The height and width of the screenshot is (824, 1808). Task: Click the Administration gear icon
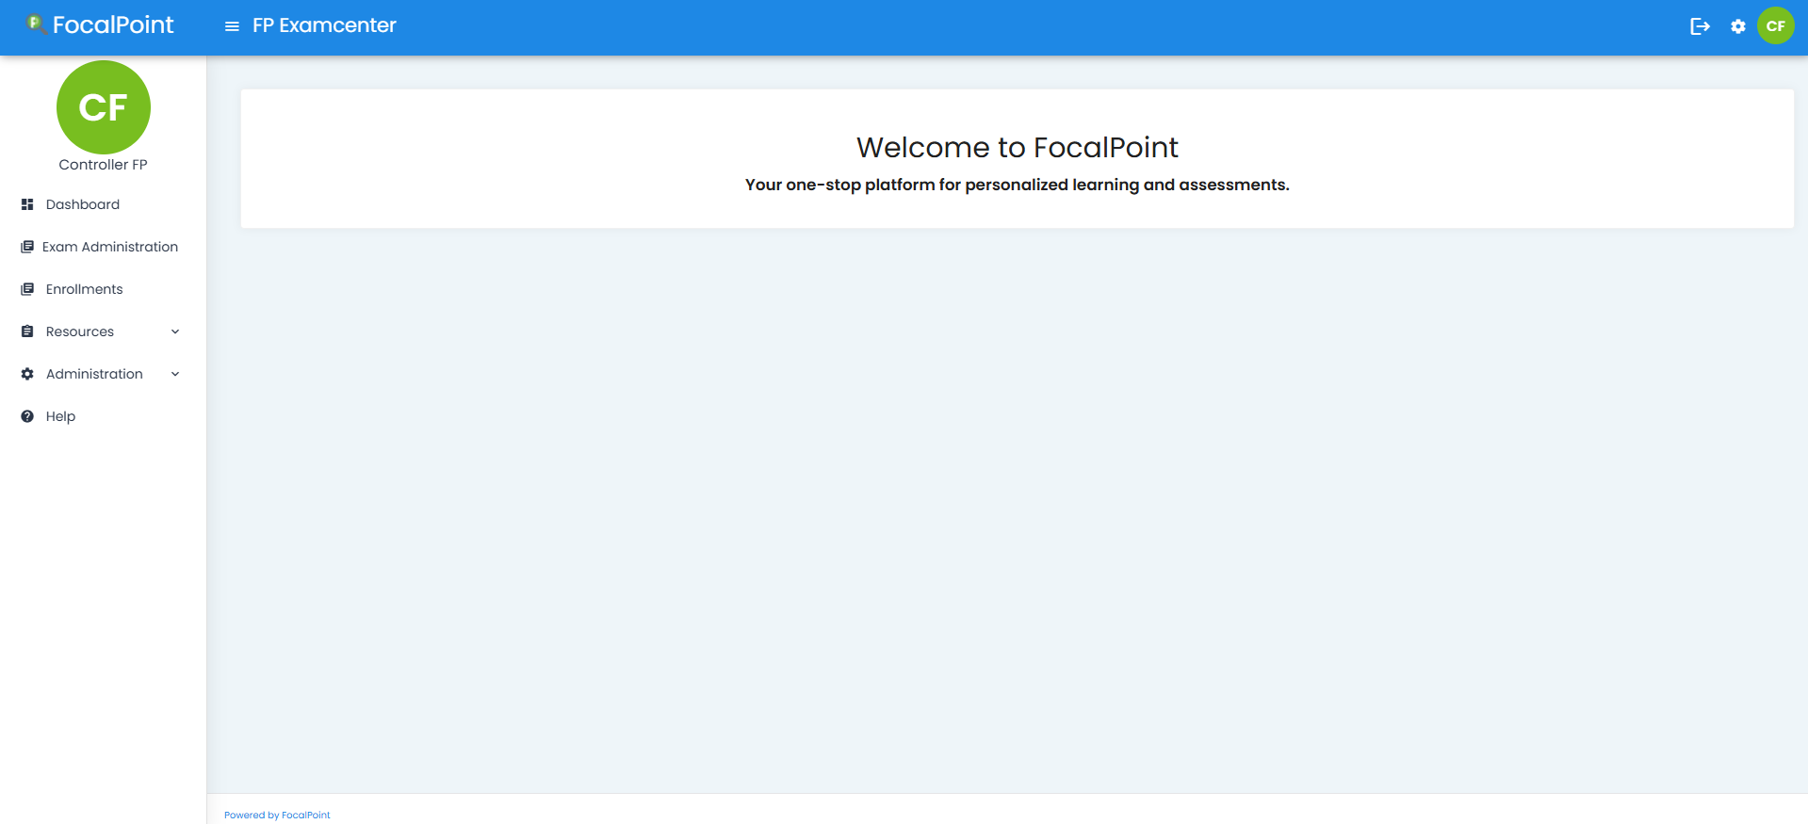click(27, 374)
